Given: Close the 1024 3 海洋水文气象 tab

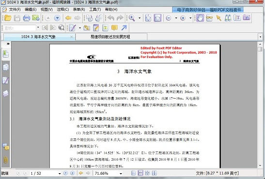Looking at the screenshot, I should click(x=72, y=37).
